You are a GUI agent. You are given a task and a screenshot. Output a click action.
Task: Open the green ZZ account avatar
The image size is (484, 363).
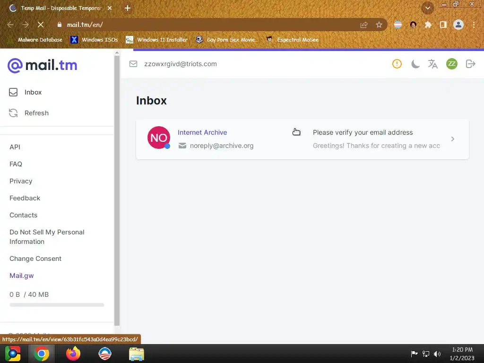(x=451, y=64)
